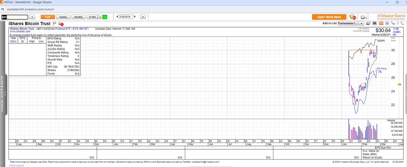407x167 pixels.
Task: Click the Chrome window menu icon in the title bar
Action: 2,2
